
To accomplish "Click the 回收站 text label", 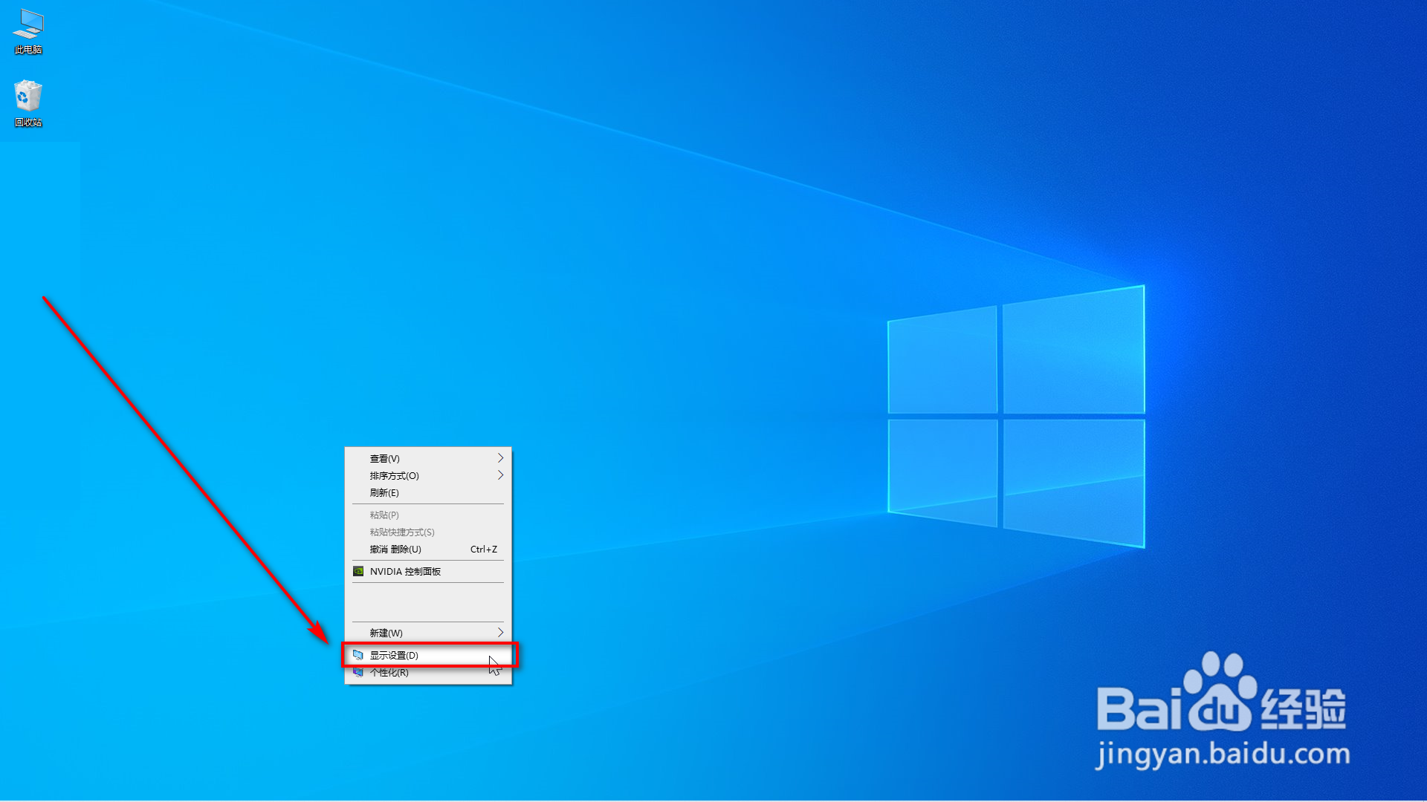I will pos(28,123).
